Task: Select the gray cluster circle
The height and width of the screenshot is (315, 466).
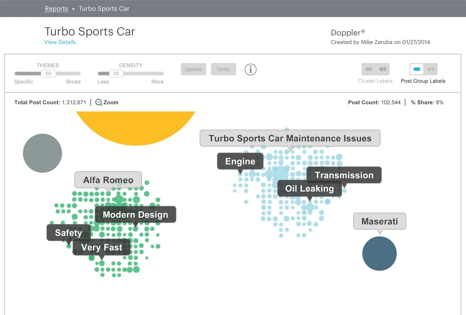Action: click(43, 153)
